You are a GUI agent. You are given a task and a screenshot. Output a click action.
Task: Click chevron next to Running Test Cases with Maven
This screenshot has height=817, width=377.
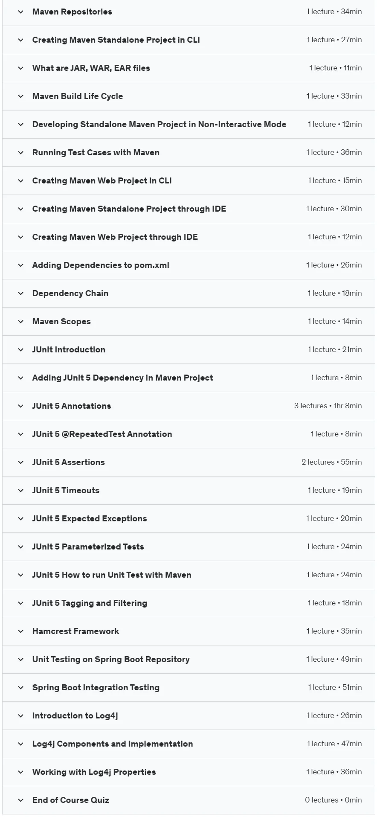click(x=20, y=153)
